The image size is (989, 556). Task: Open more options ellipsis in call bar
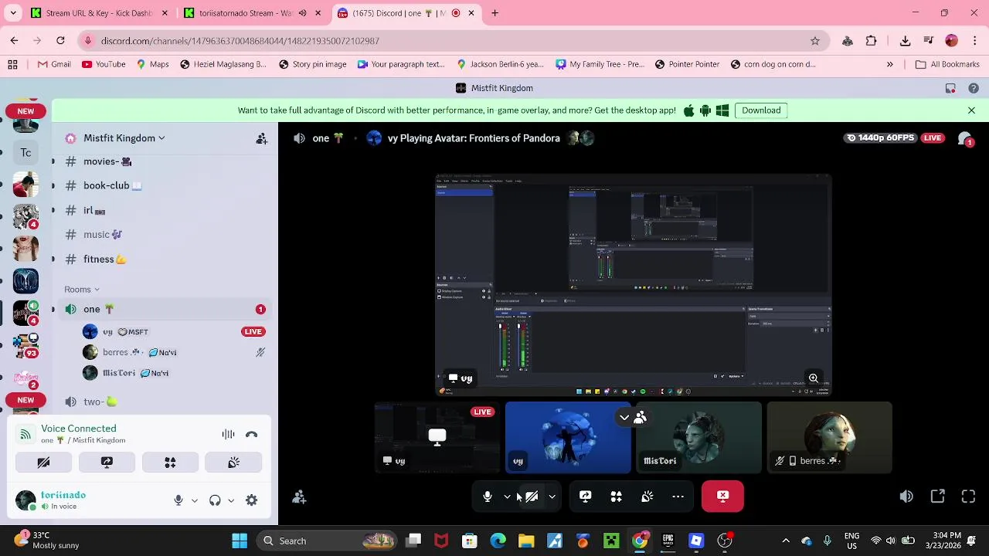click(x=678, y=497)
